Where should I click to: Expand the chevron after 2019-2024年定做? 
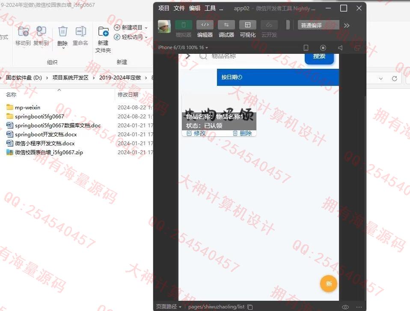tap(146, 78)
